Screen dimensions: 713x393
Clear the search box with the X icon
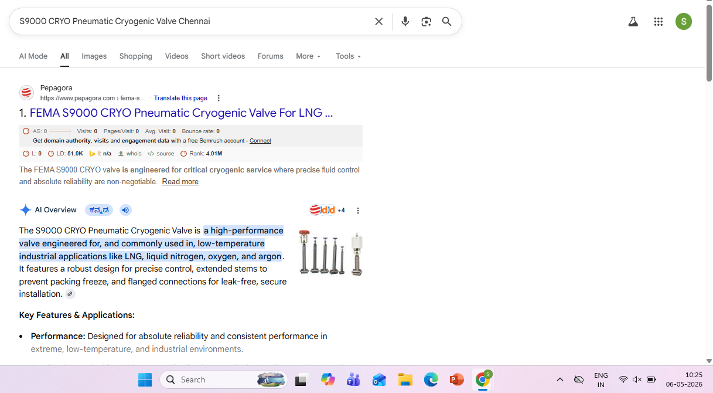click(x=379, y=22)
